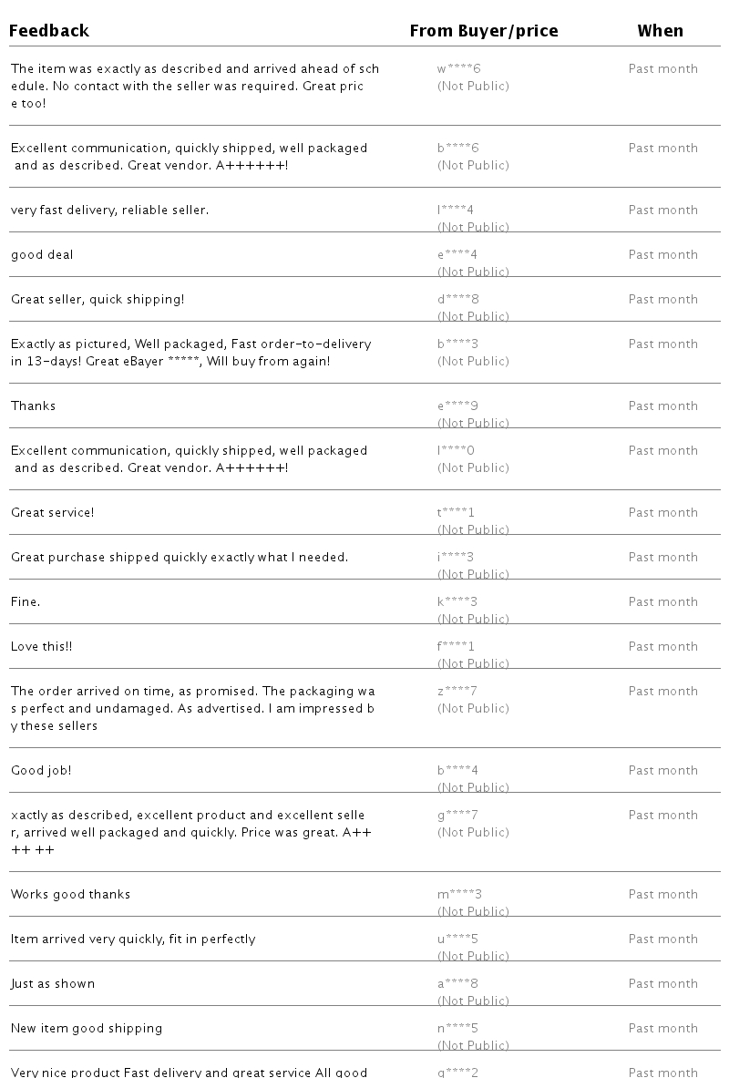Click buyer l****4 in feedback list
The width and height of the screenshot is (729, 1078).
coord(456,210)
